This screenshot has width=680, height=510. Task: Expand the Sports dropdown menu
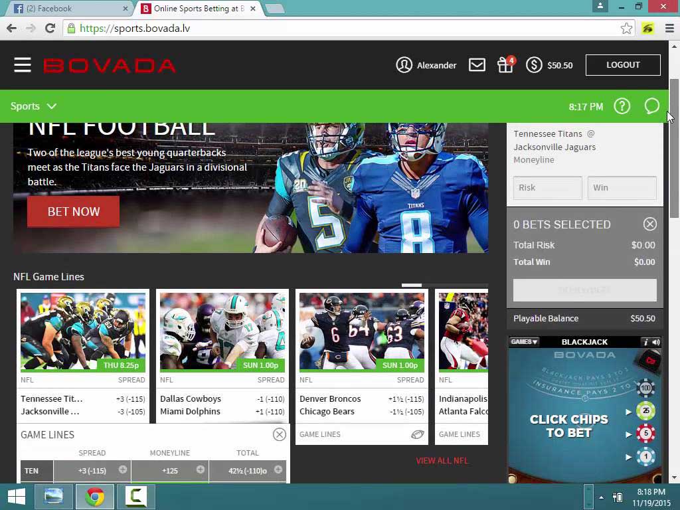coord(33,106)
